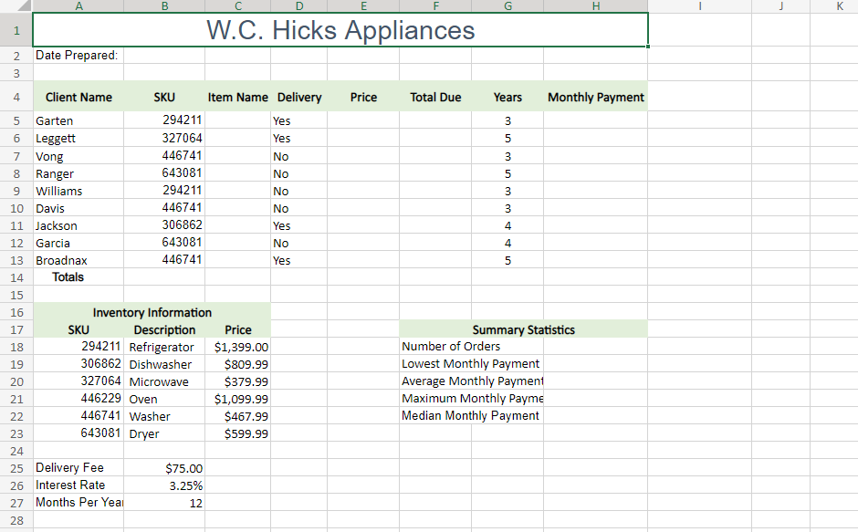
Task: Select the Monthly Payment header cell
Action: (595, 97)
